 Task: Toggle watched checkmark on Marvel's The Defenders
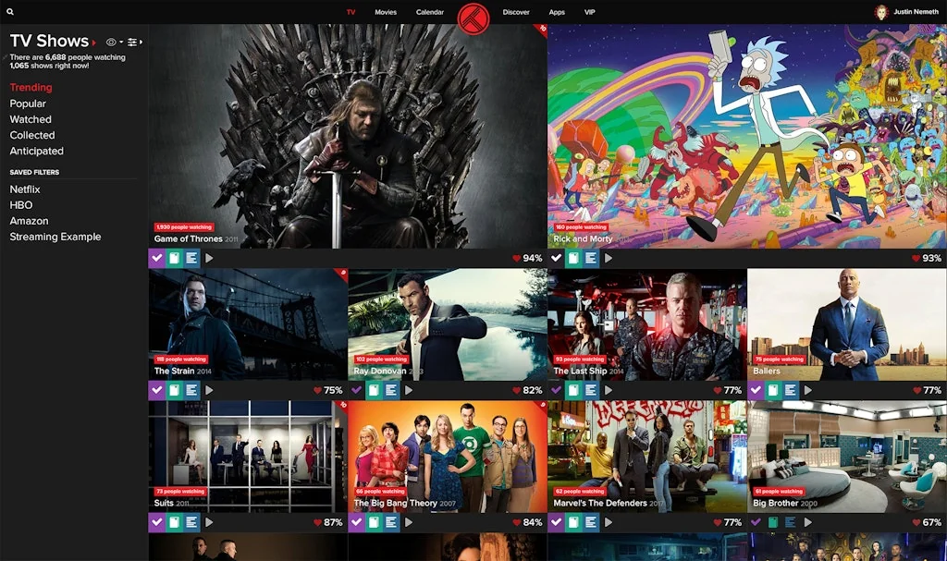point(556,522)
